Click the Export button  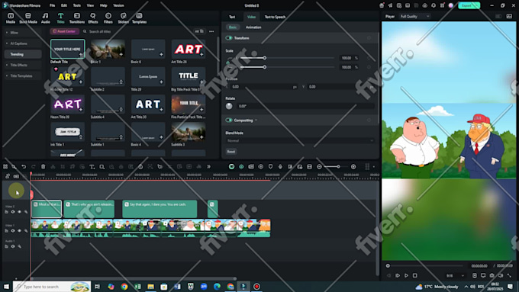coord(469,5)
